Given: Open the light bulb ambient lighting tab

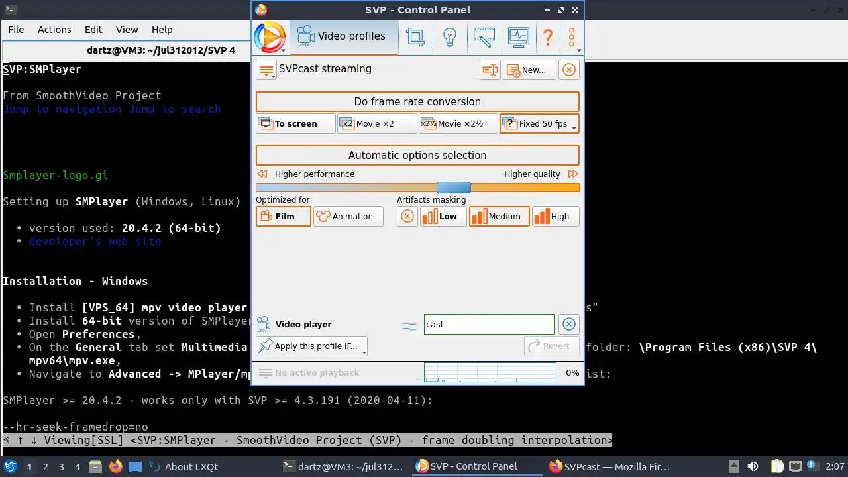Looking at the screenshot, I should [x=450, y=37].
